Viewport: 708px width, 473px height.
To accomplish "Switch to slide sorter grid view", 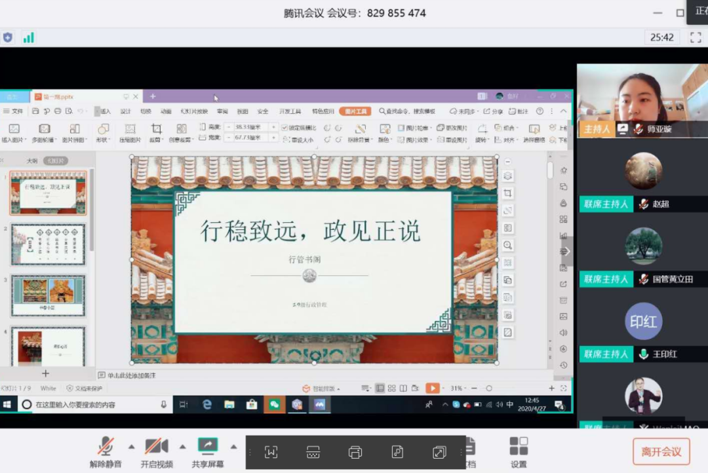I will [391, 388].
